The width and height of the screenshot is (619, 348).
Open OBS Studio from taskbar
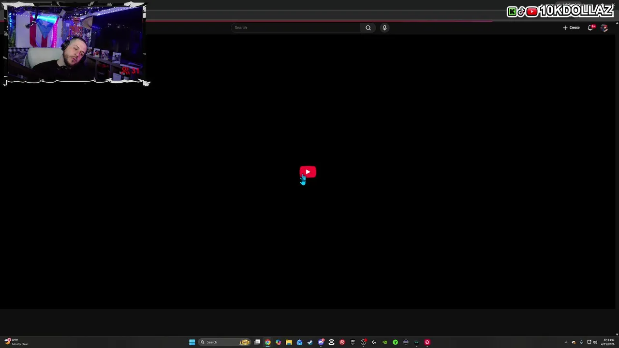[x=363, y=342]
